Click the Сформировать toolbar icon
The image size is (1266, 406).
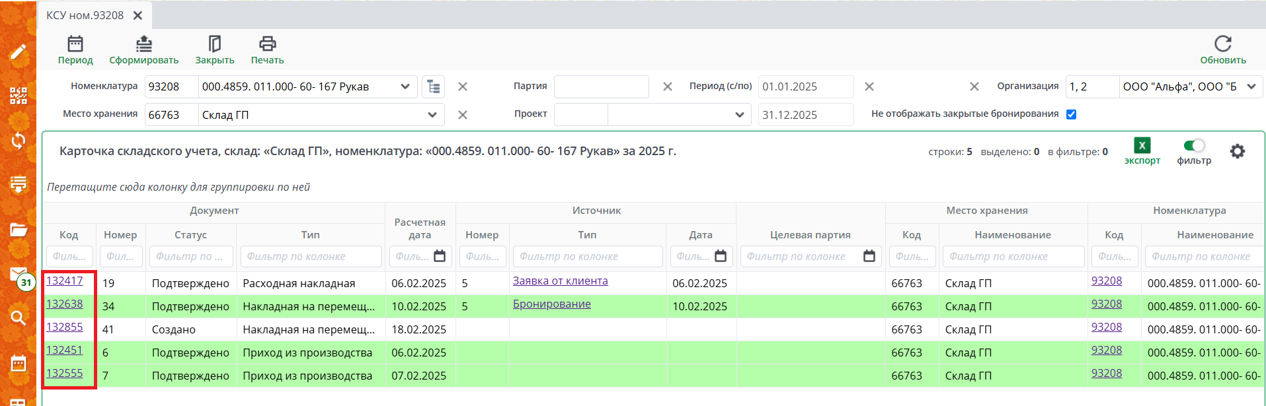coord(143,44)
